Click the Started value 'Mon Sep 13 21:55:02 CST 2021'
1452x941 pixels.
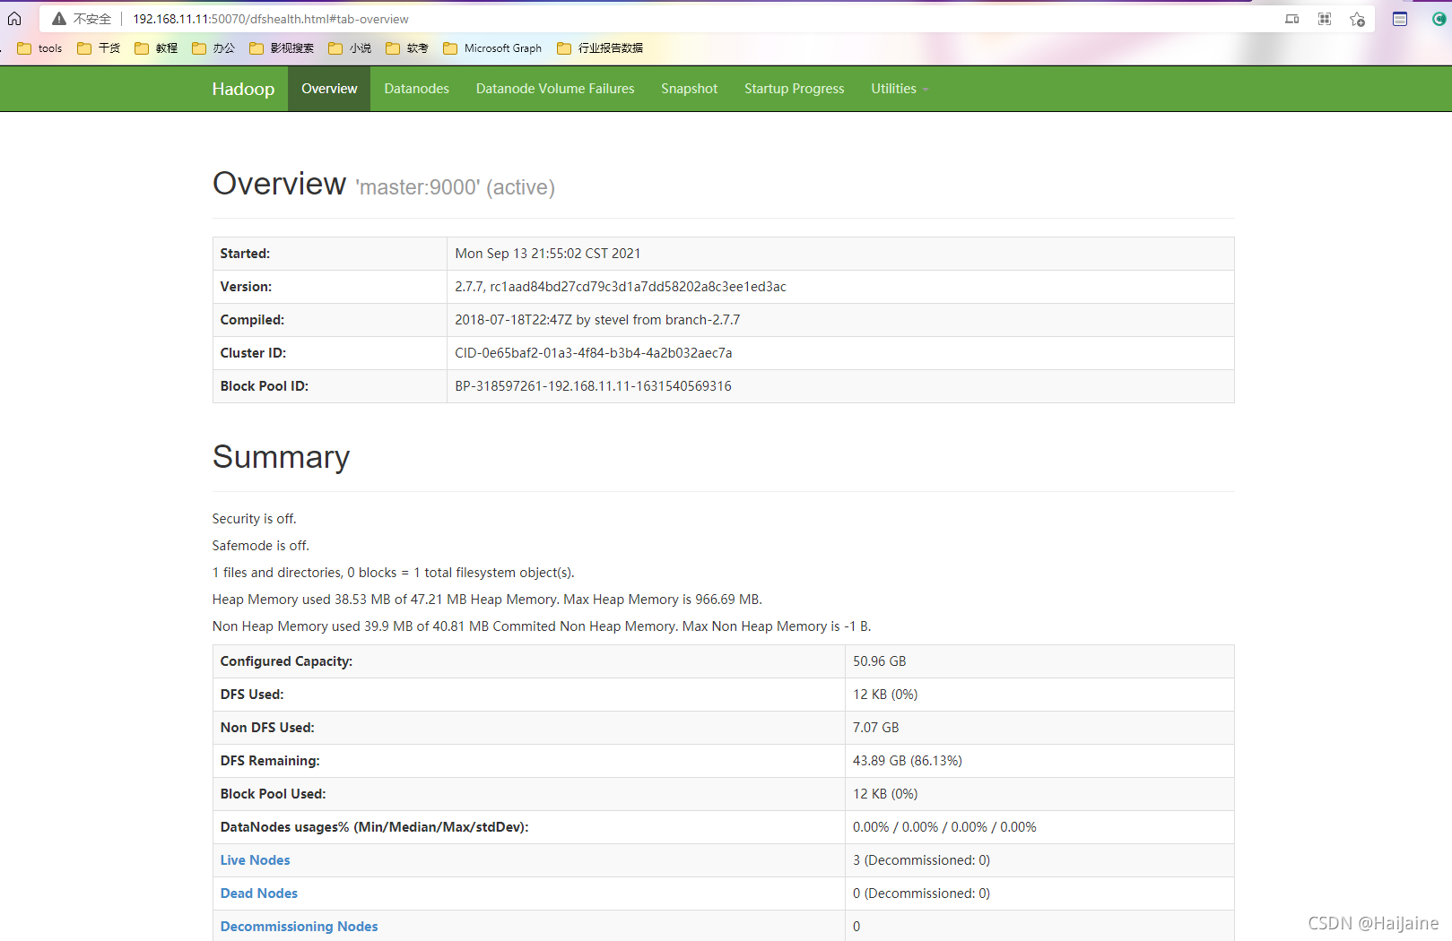point(547,254)
